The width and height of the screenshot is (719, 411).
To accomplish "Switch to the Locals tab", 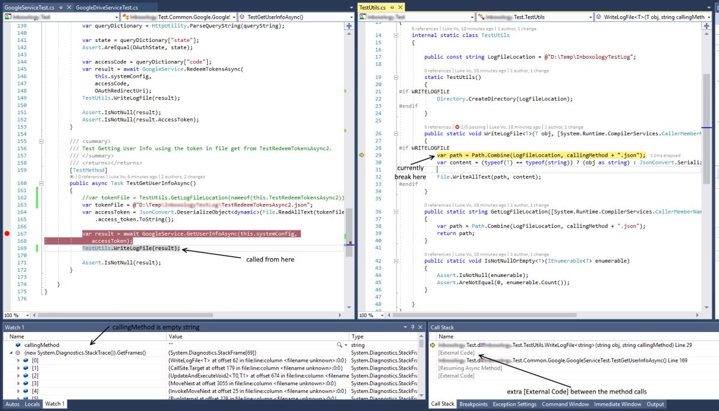I will (32, 404).
